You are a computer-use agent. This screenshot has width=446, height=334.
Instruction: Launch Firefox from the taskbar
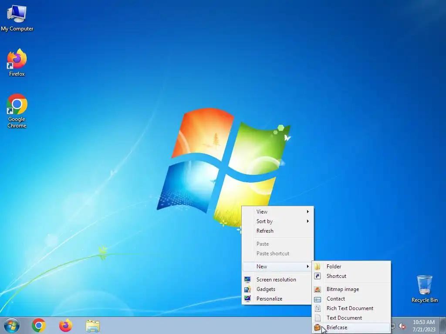click(x=66, y=325)
